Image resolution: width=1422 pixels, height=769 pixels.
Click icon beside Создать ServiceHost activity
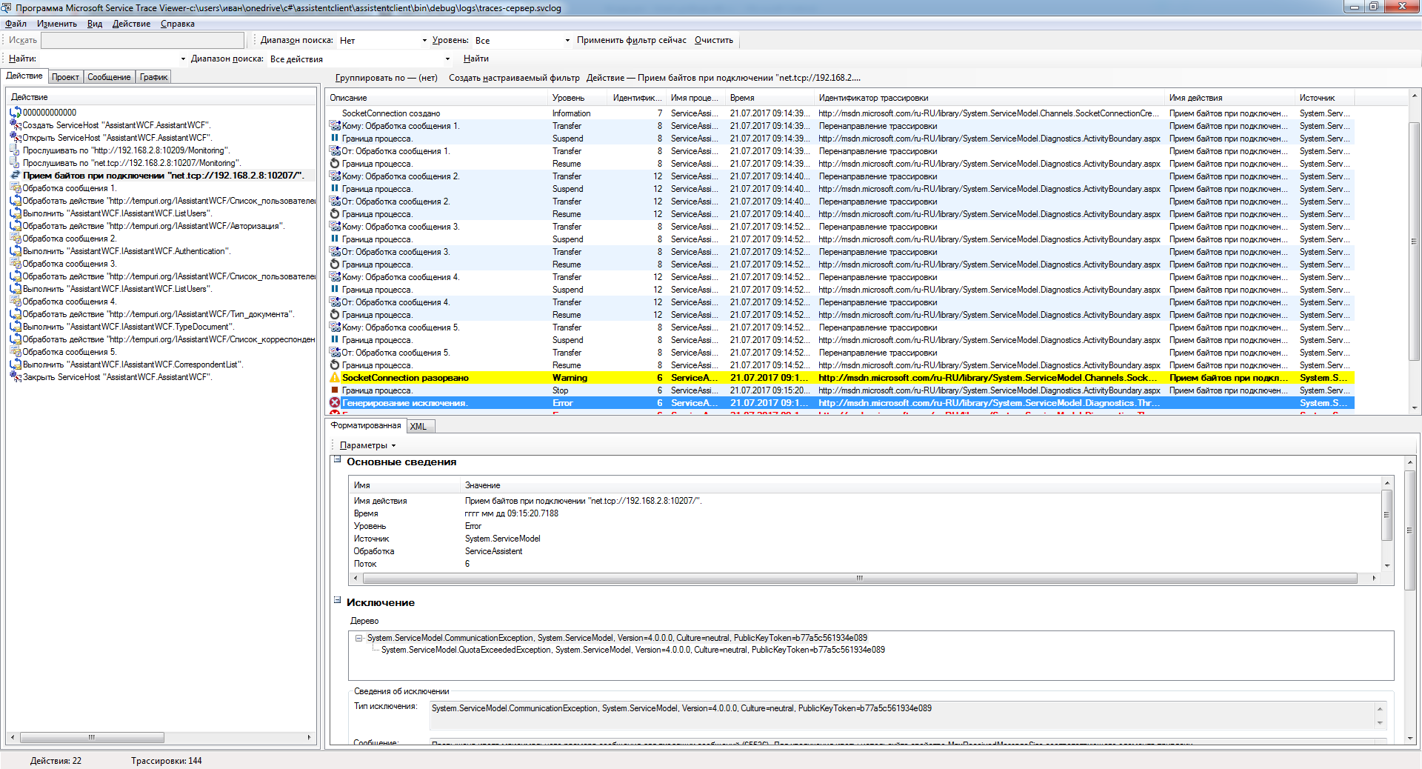16,125
